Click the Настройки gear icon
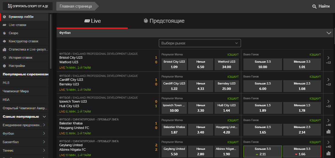The image size is (335, 158). 4,66
